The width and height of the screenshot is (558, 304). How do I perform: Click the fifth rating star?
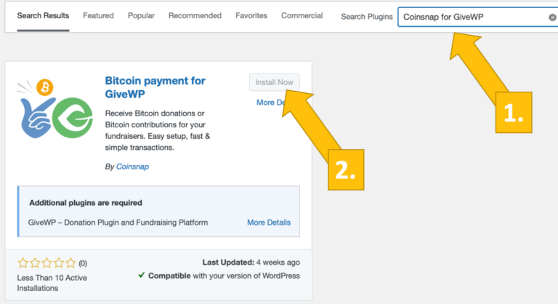coord(70,263)
